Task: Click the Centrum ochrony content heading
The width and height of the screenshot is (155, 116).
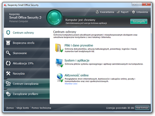Action: 65,32
